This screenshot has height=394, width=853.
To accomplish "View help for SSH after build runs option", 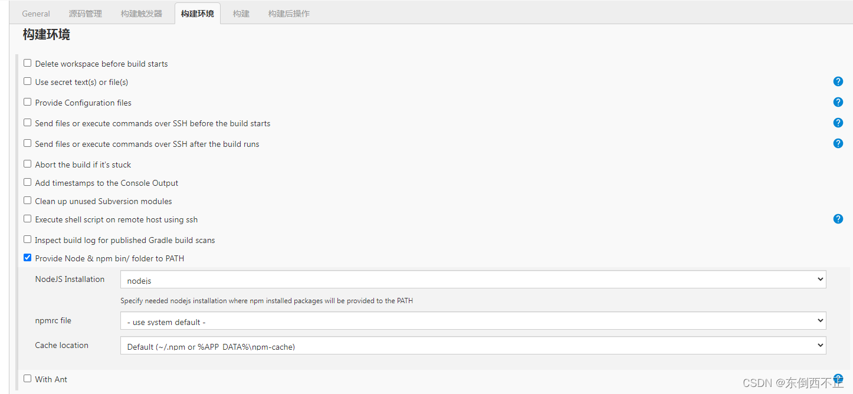I will point(838,143).
